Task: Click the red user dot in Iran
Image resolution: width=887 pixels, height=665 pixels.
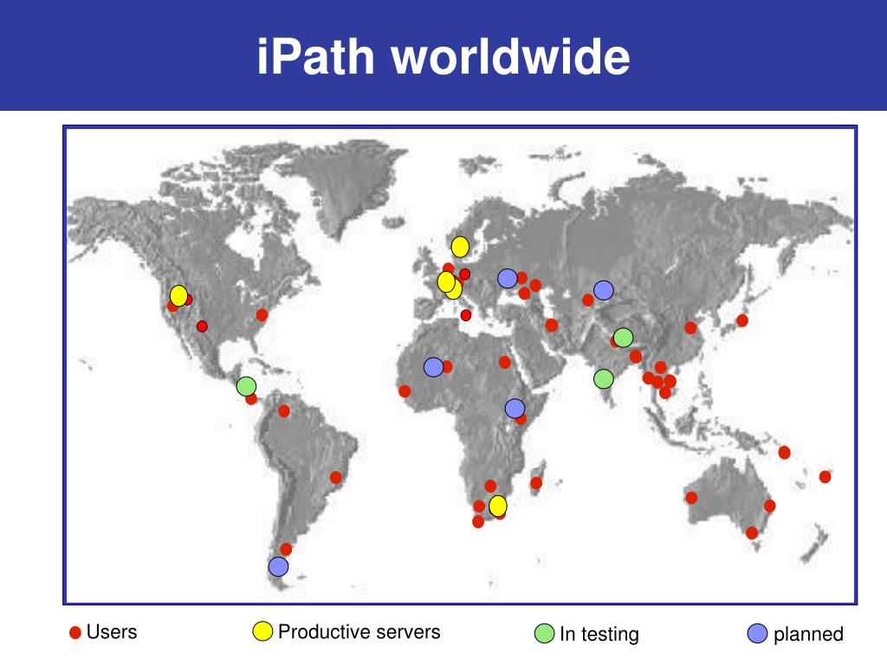Action: coord(552,326)
